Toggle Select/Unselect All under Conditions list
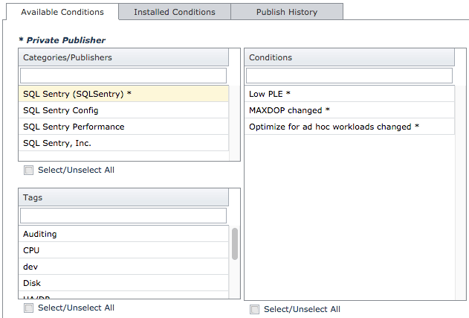 pyautogui.click(x=254, y=309)
